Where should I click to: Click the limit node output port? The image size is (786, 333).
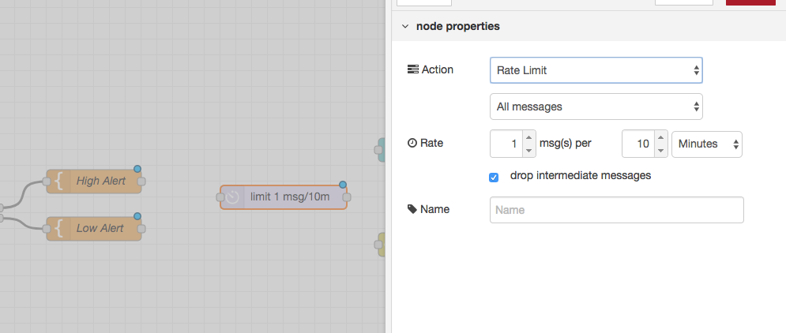pyautogui.click(x=346, y=197)
